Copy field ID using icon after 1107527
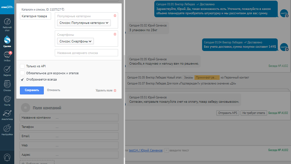Image resolution: width=291 pixels, height=164 pixels. point(63,10)
